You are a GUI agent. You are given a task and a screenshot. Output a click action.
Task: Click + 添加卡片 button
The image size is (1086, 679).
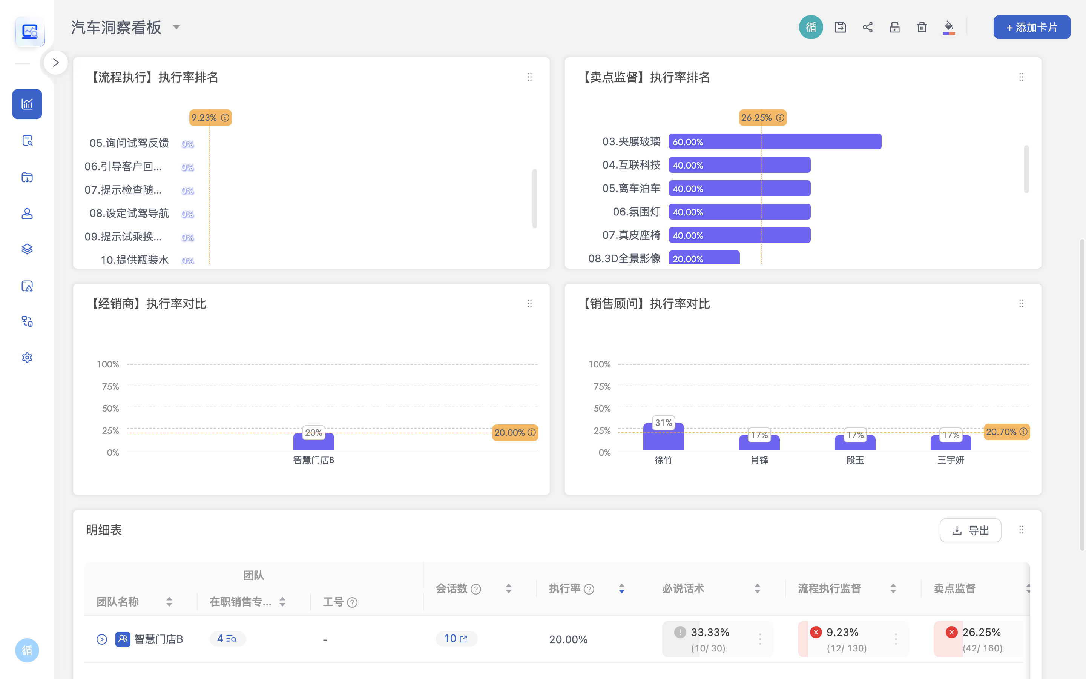click(1031, 28)
